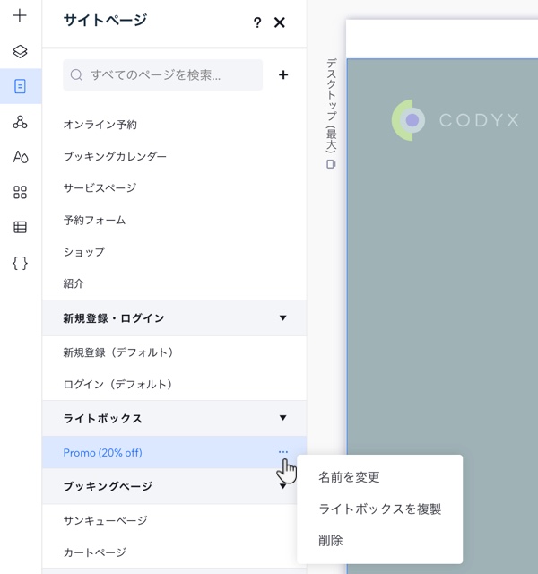The height and width of the screenshot is (574, 538).
Task: Click the page search input field
Action: tap(163, 75)
